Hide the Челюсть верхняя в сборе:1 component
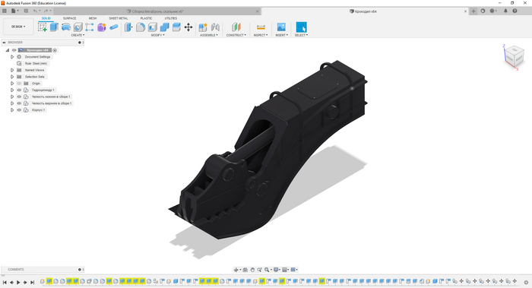This screenshot has height=288, width=532. click(19, 103)
